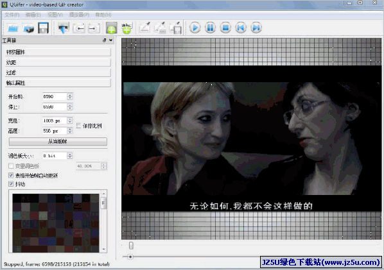Click the second toolbar icon, open project
The width and height of the screenshot is (384, 270).
[28, 28]
